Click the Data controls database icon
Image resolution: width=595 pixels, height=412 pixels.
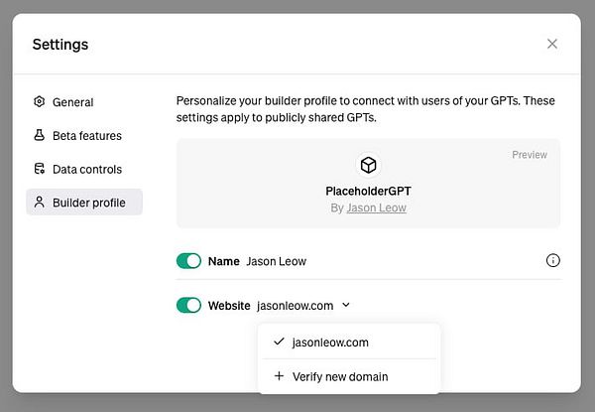[x=40, y=169]
